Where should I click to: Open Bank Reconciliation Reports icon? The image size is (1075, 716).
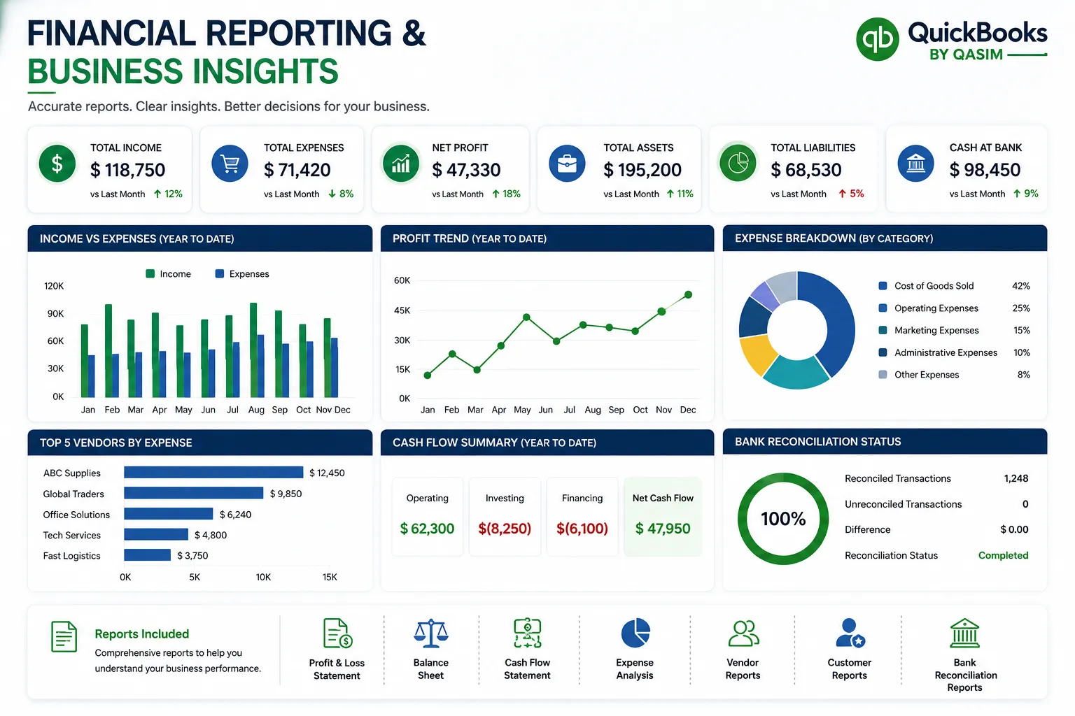coord(964,633)
